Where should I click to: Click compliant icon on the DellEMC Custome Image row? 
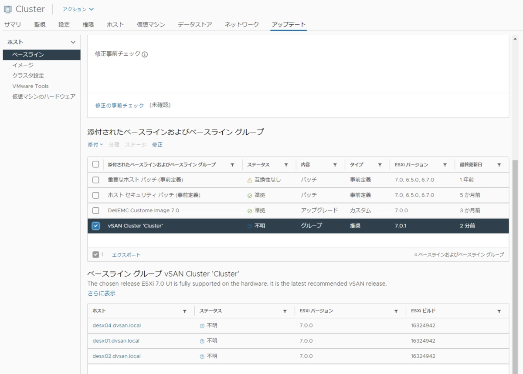tap(250, 210)
